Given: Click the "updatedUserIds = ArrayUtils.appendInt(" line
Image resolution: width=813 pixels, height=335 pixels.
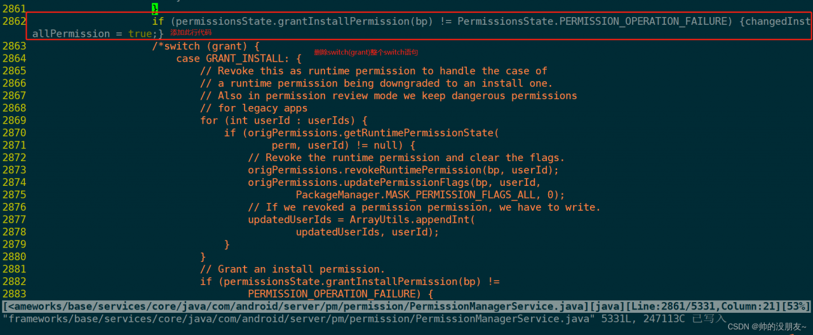Looking at the screenshot, I should tap(361, 220).
